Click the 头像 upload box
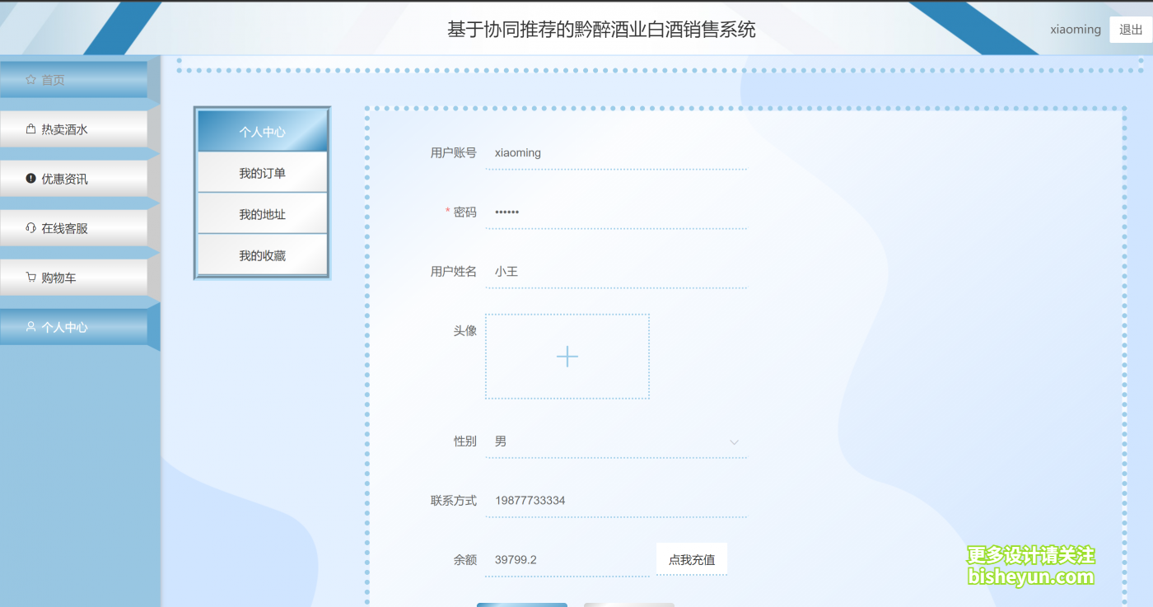This screenshot has width=1153, height=607. click(567, 357)
